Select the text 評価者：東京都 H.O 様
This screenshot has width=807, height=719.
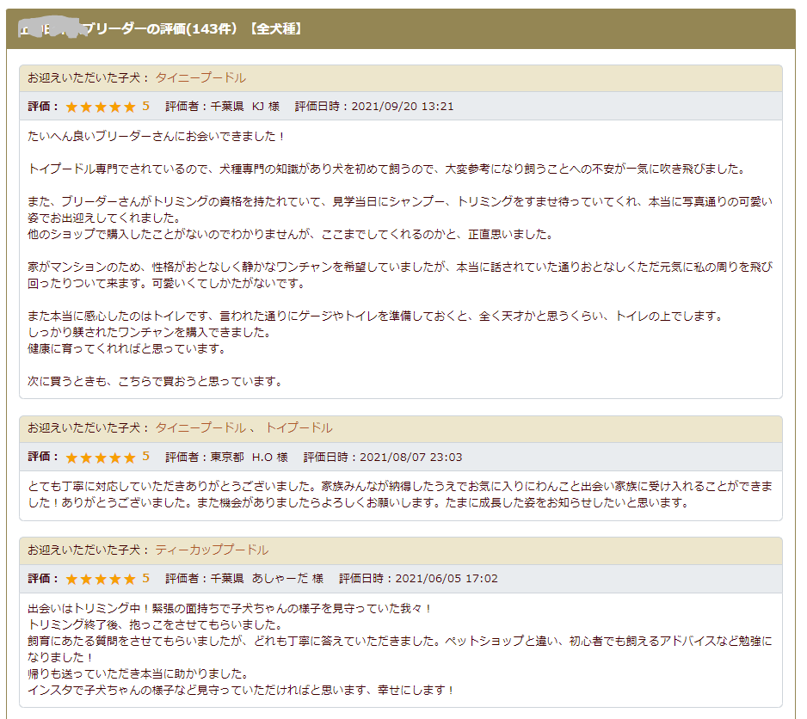click(226, 457)
